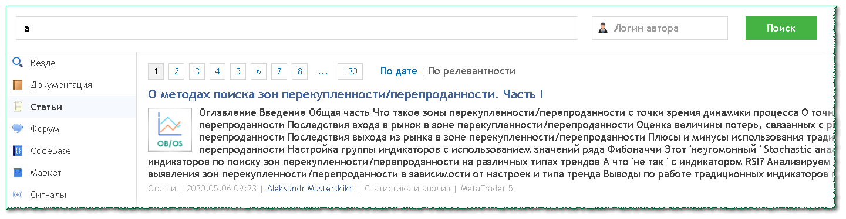
Task: Go to results page 1
Action: point(156,71)
